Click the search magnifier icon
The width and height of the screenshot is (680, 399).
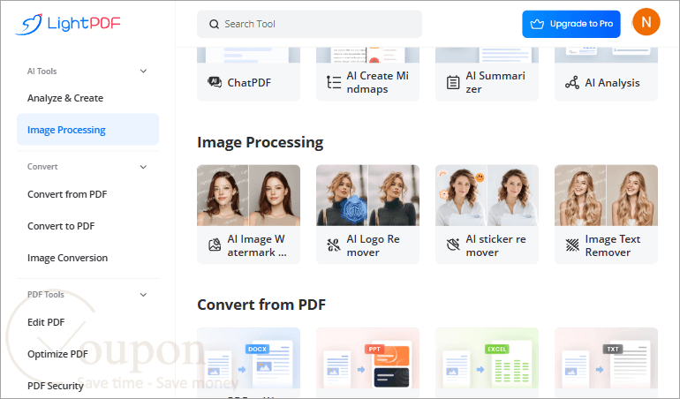pyautogui.click(x=215, y=25)
